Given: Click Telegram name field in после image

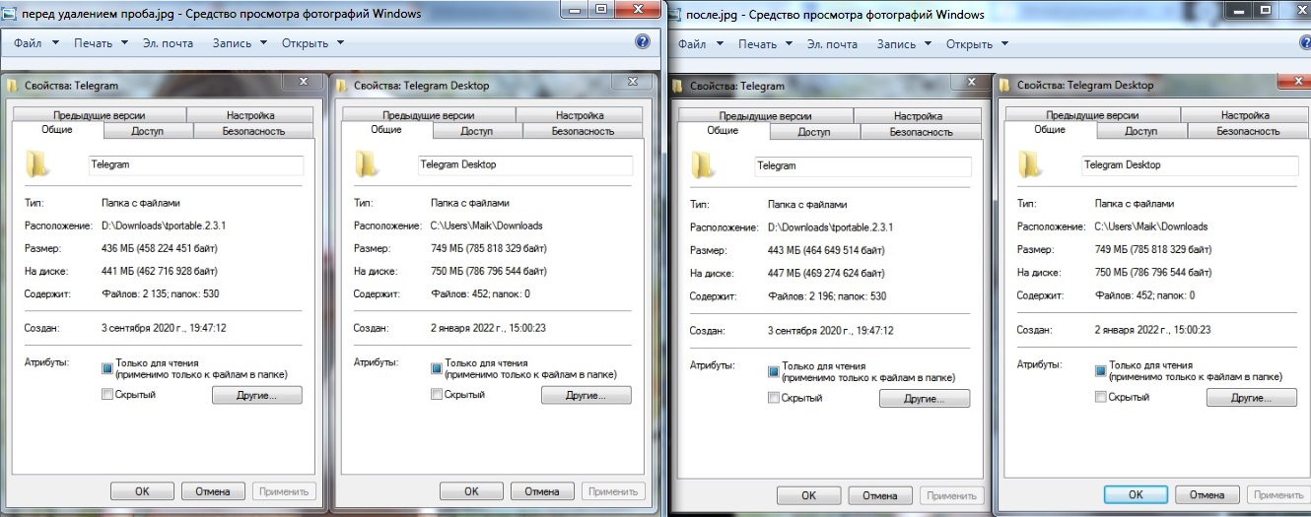Looking at the screenshot, I should click(862, 166).
